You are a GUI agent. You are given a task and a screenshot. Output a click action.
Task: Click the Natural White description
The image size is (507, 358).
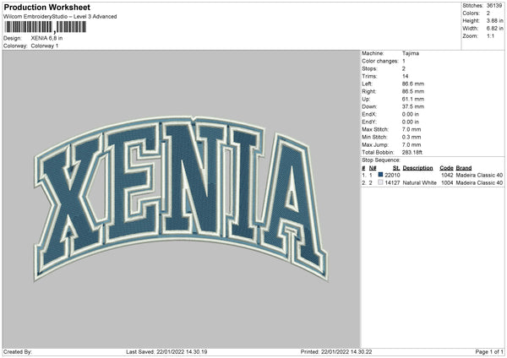tap(420, 183)
